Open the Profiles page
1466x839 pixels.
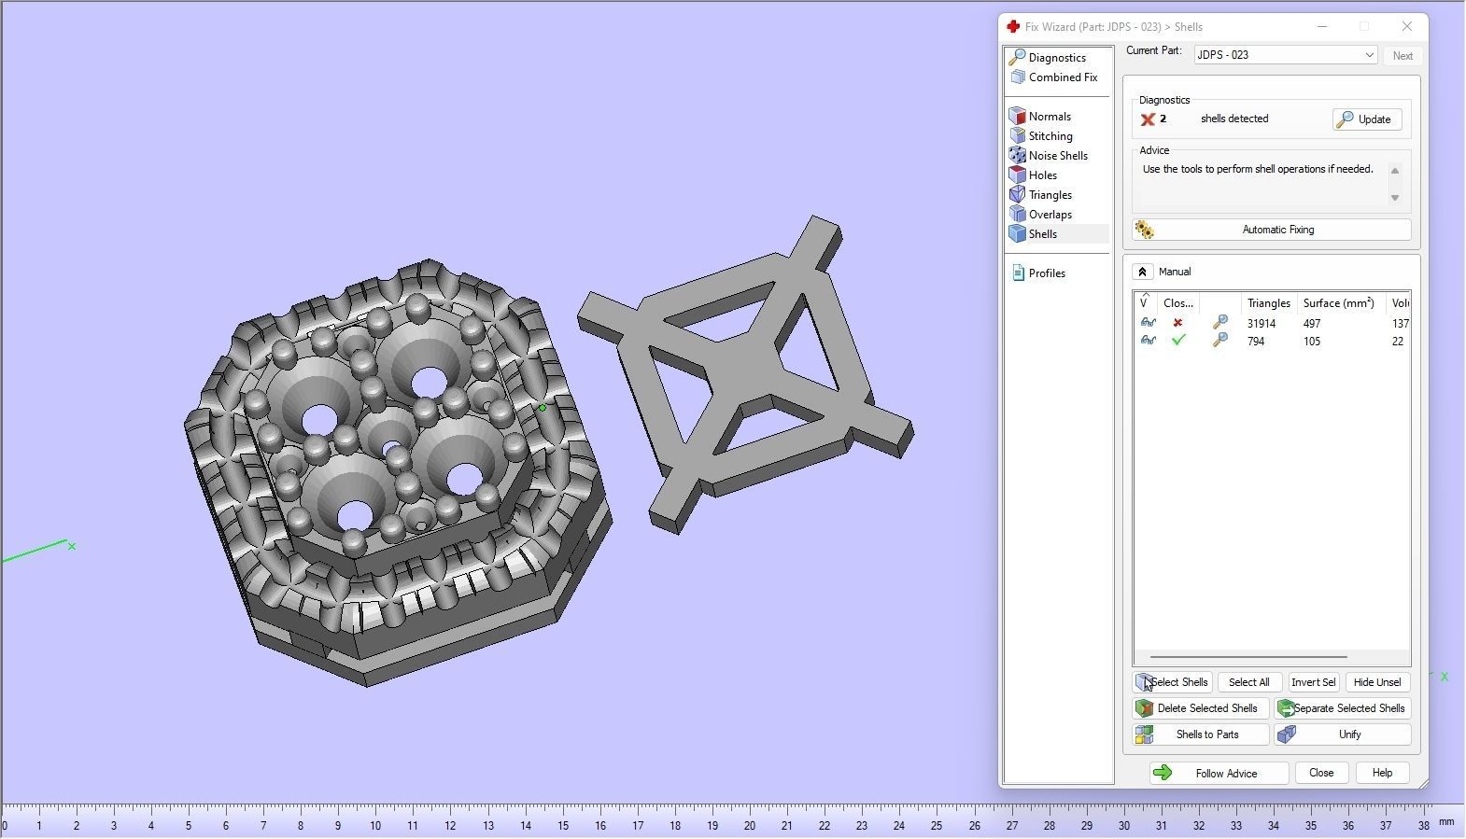point(1047,273)
